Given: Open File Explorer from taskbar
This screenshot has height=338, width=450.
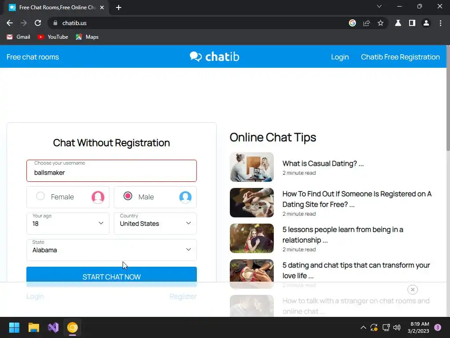Looking at the screenshot, I should (x=33, y=327).
